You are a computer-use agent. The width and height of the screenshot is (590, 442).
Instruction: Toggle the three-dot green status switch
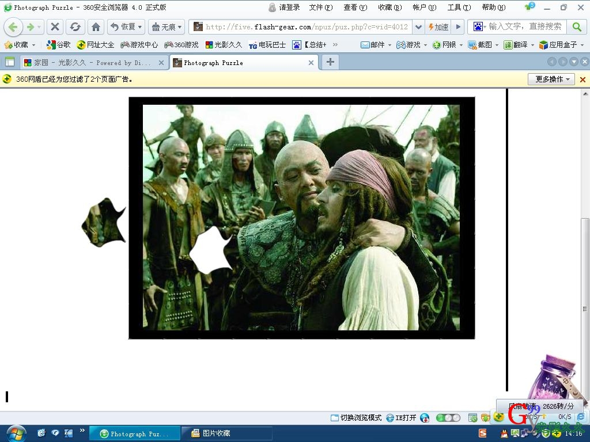(x=448, y=418)
